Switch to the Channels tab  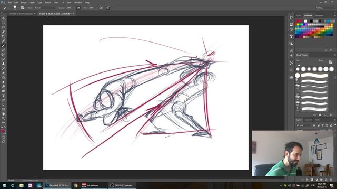click(309, 120)
